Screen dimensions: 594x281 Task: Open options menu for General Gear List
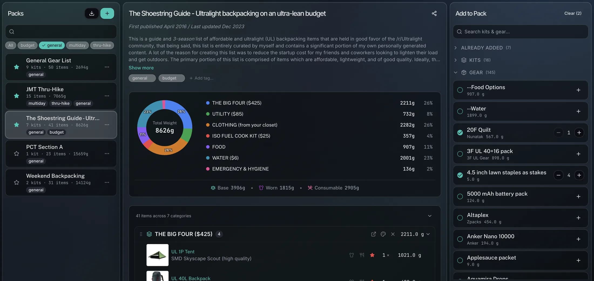[107, 67]
